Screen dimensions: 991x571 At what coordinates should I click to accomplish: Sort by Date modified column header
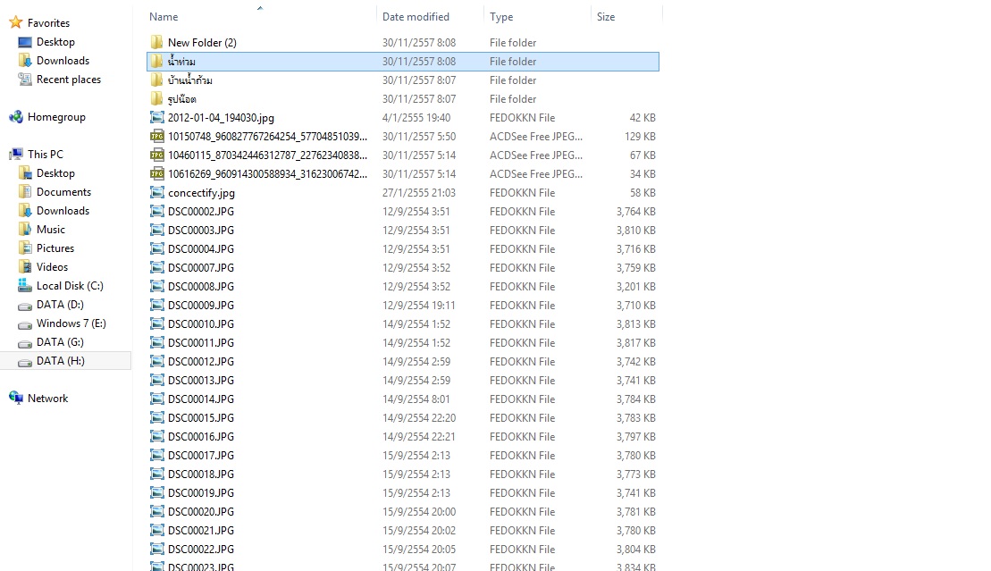416,17
